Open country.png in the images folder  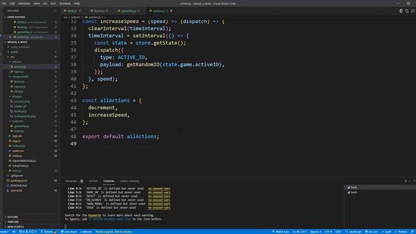pyautogui.click(x=21, y=101)
